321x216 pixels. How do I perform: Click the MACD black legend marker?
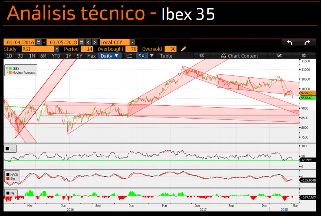click(x=8, y=174)
